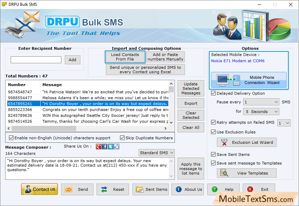Select the row with number 8855223366
299x206 pixels.
88,110
